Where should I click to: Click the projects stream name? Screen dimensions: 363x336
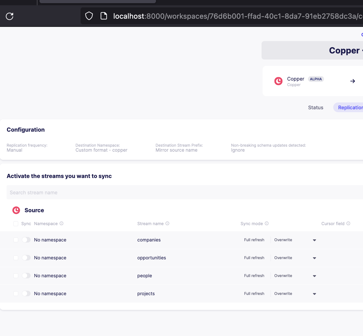(146, 294)
